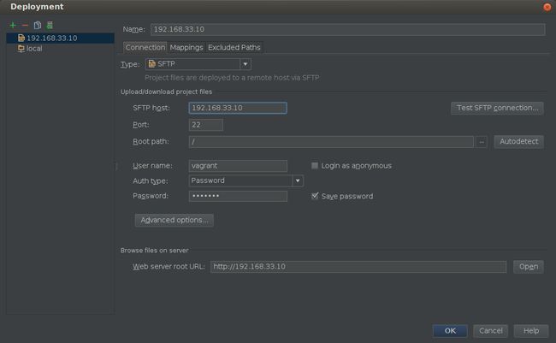The height and width of the screenshot is (343, 556).
Task: Select the local server entry
Action: 60,49
